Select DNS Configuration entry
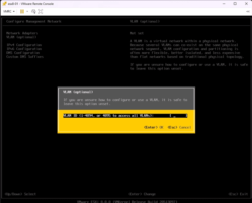The image size is (252, 203). pos(23,53)
